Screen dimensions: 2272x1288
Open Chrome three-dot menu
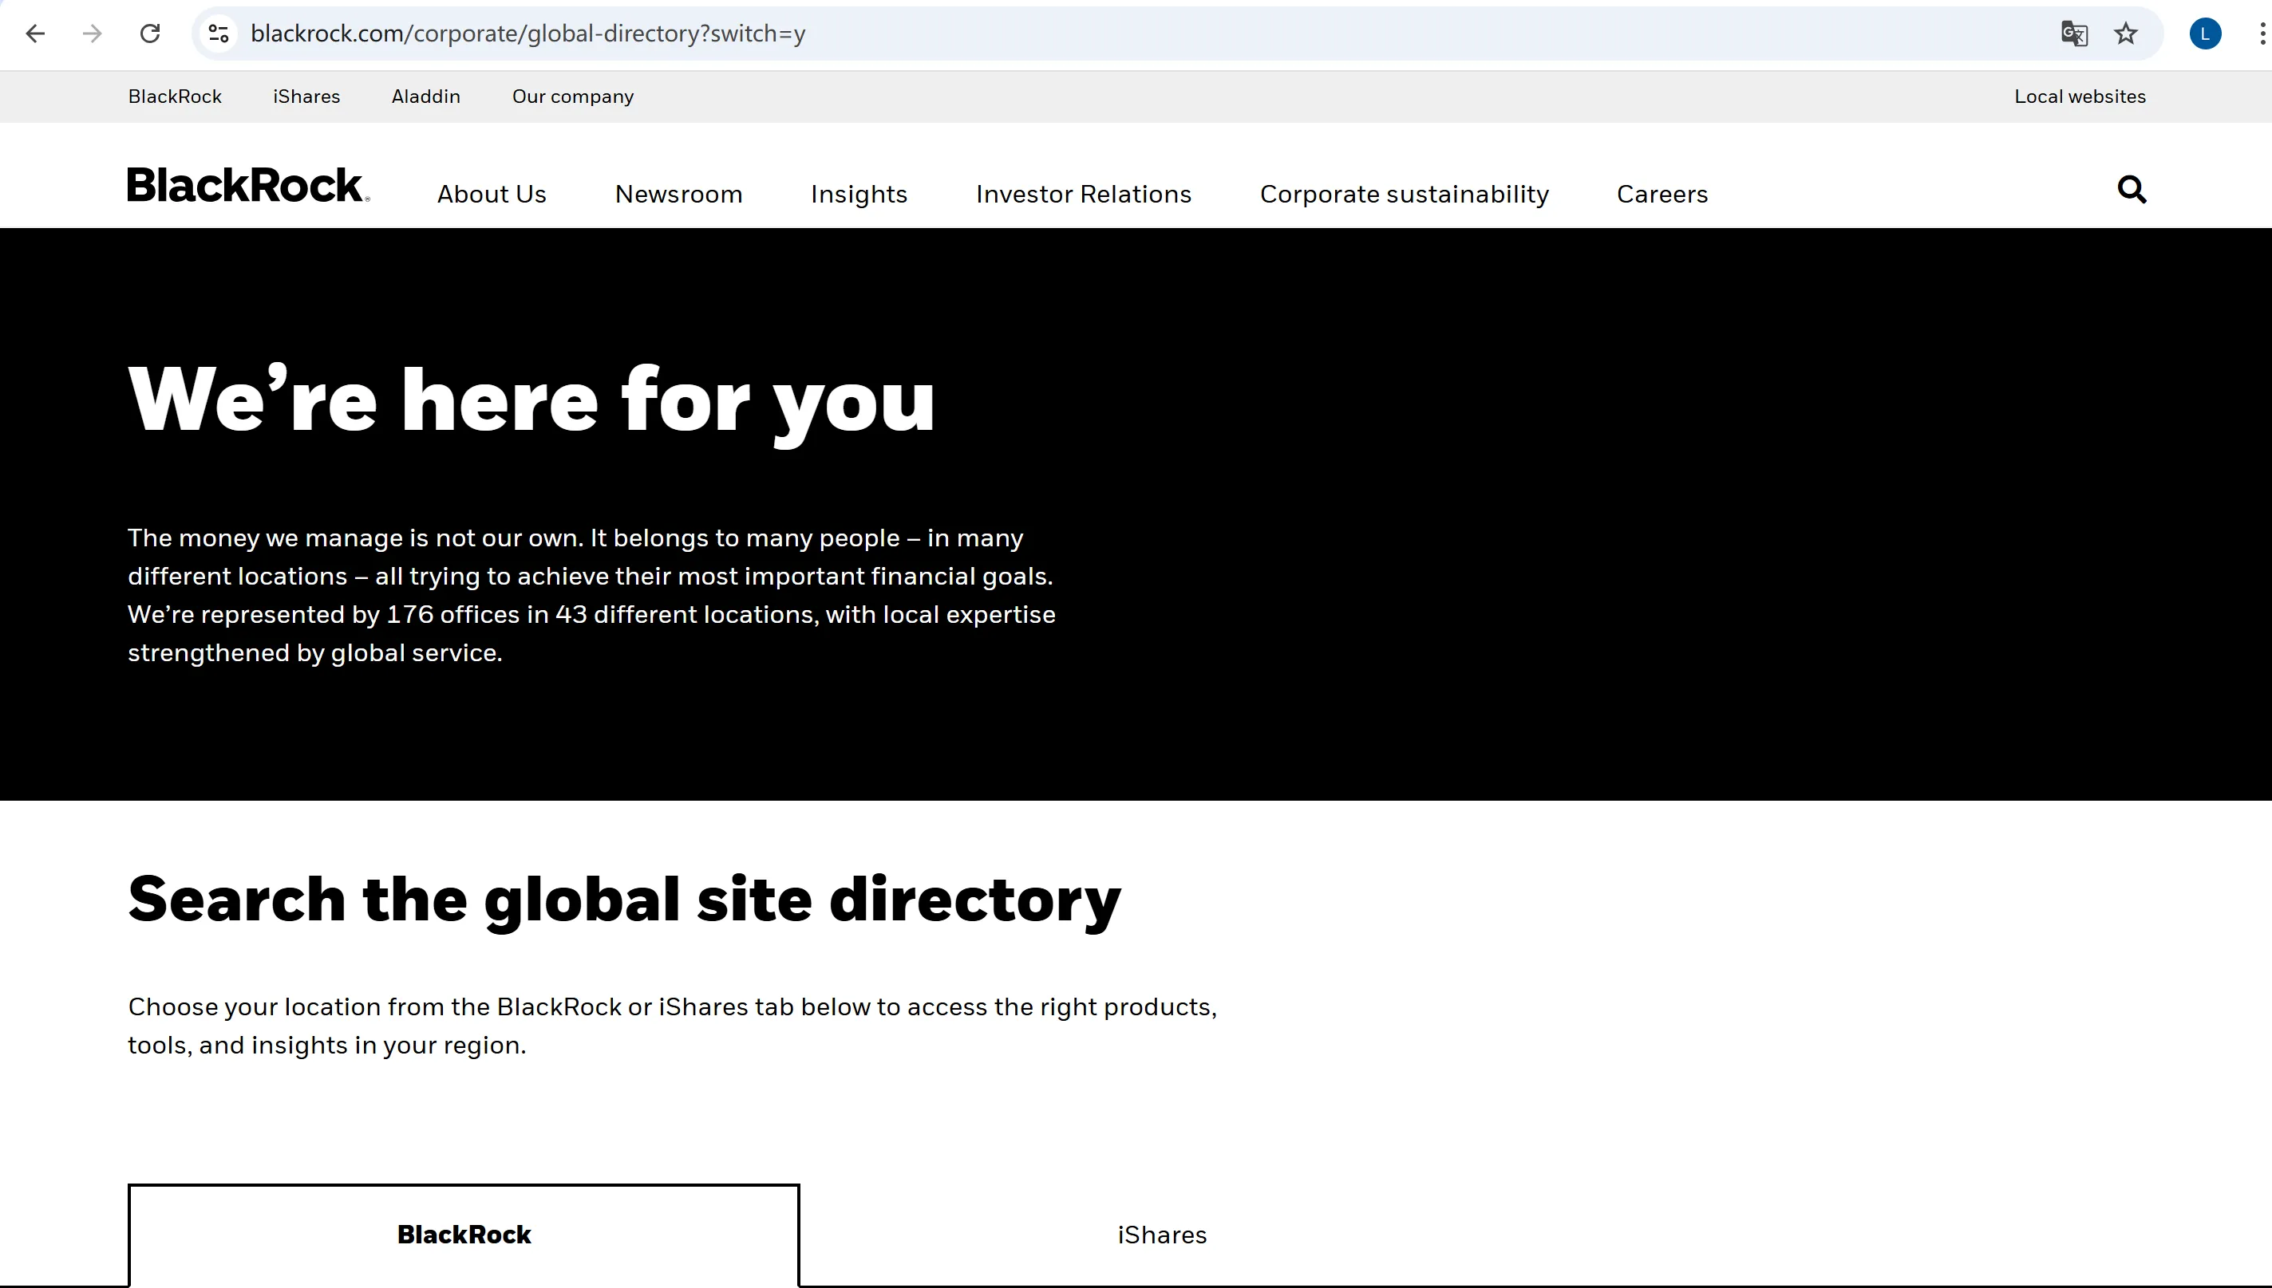2262,33
